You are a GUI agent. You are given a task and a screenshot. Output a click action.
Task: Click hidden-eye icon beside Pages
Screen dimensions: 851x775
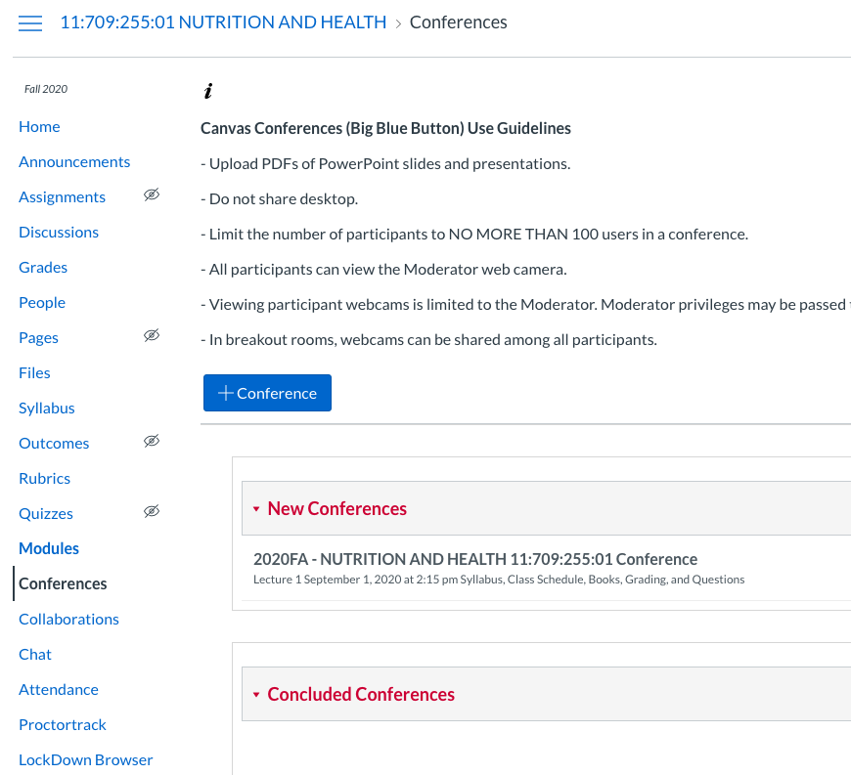click(151, 336)
